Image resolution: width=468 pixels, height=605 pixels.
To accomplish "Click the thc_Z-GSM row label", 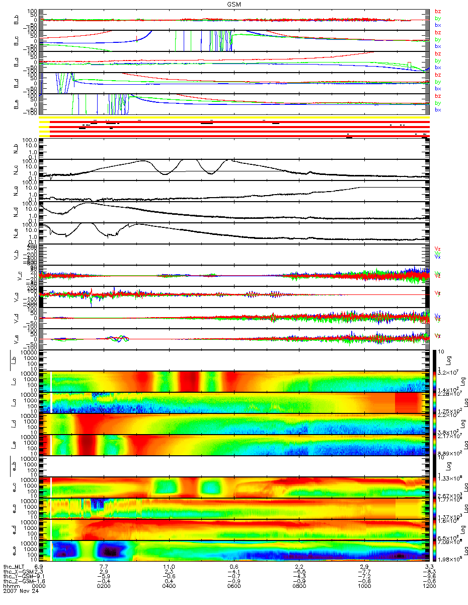I will pos(18,582).
